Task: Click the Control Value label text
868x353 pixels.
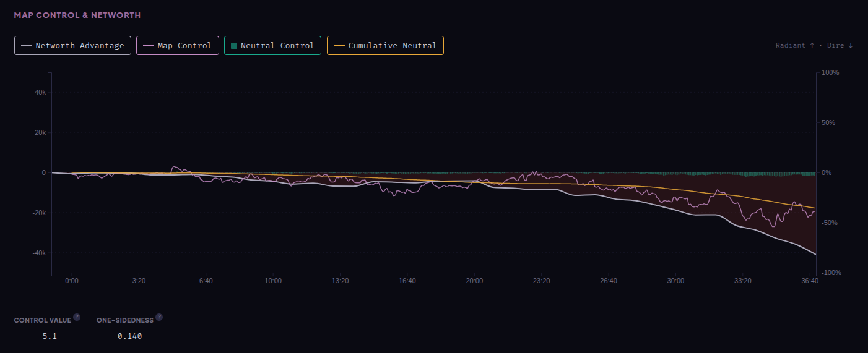Action: click(43, 320)
